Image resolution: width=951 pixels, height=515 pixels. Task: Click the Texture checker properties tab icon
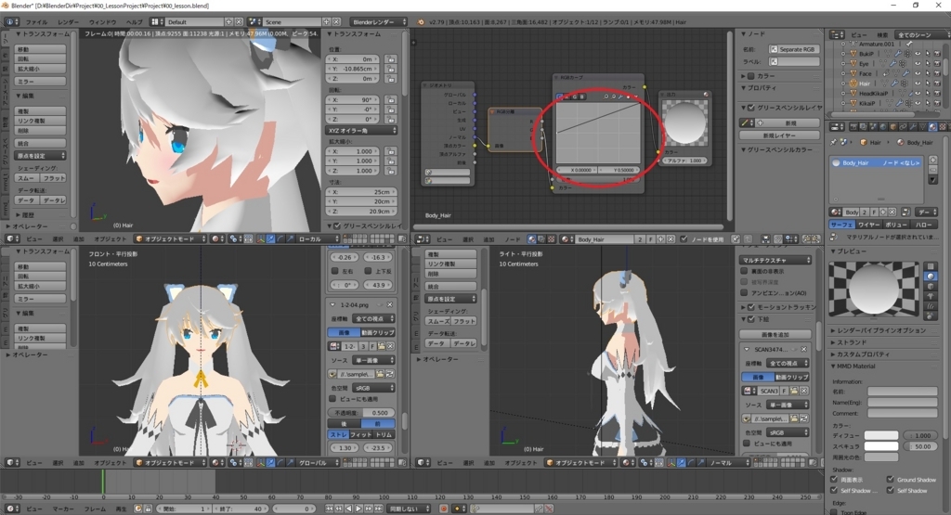(943, 126)
